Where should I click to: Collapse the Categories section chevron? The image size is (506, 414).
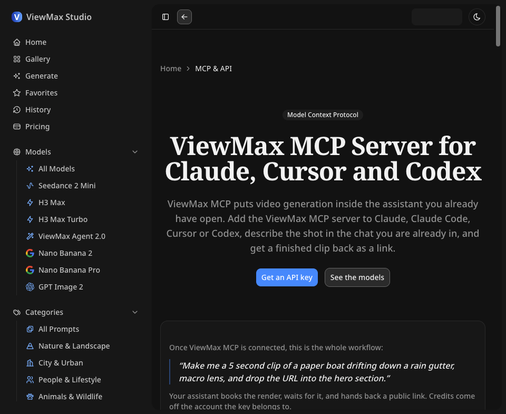pyautogui.click(x=135, y=312)
